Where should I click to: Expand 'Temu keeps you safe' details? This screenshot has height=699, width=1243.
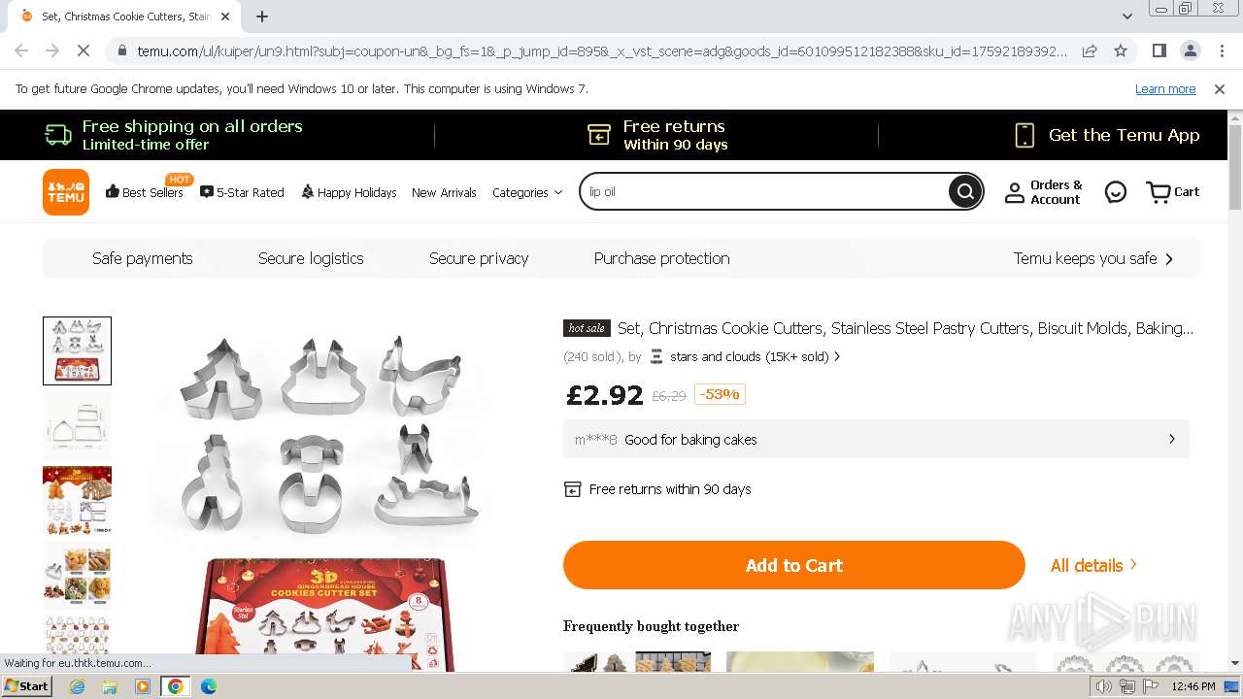tap(1092, 258)
